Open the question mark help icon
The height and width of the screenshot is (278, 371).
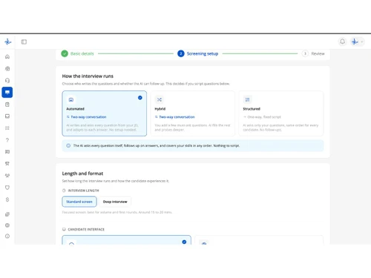pos(7,140)
